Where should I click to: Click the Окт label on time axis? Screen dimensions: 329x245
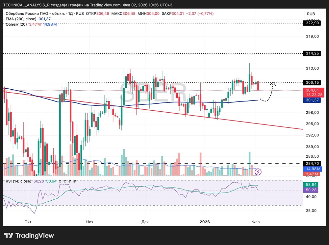[x=28, y=222]
